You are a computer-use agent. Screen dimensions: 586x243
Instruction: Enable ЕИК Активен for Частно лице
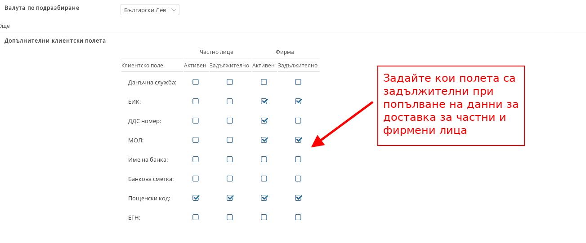(x=196, y=102)
